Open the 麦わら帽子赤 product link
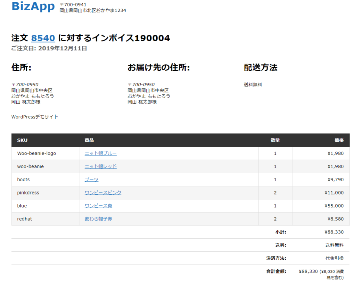 (x=98, y=219)
